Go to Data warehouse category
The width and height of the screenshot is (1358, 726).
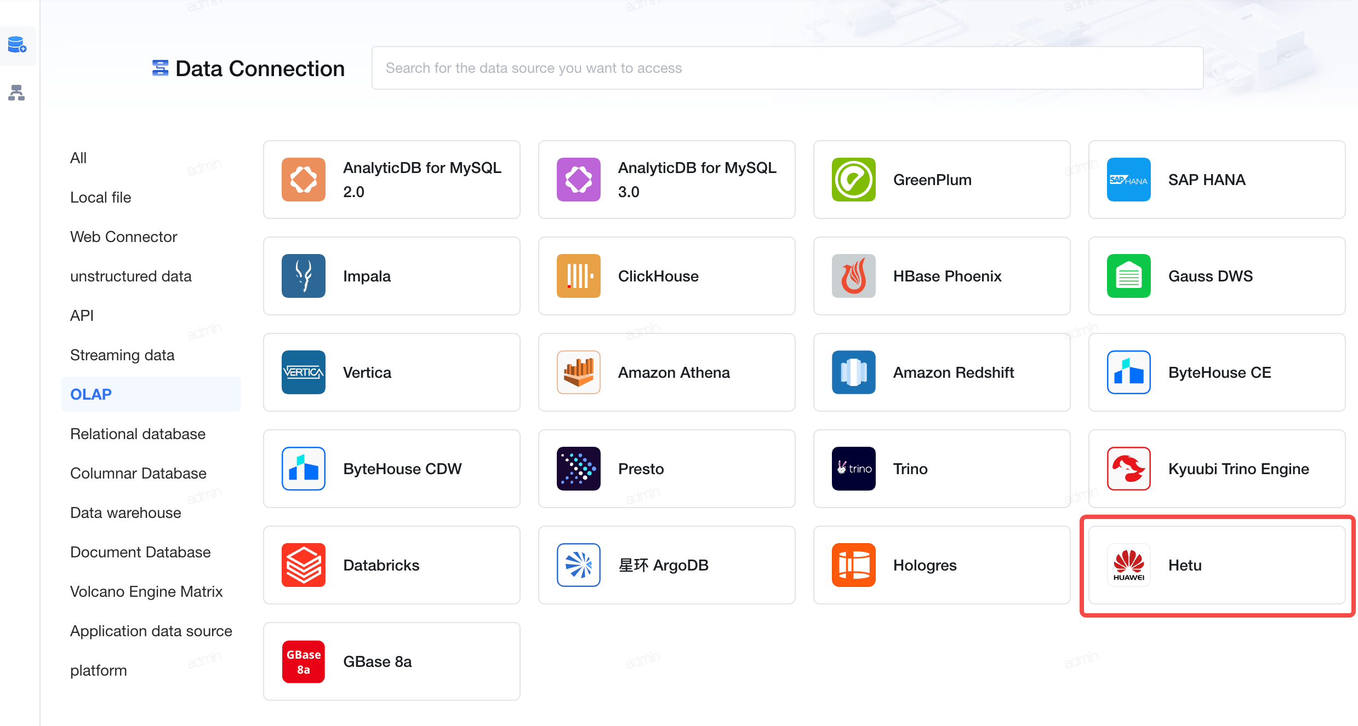(125, 512)
